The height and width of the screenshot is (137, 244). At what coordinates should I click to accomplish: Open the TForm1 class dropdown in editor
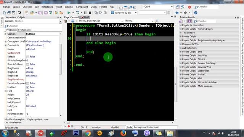tap(152, 21)
